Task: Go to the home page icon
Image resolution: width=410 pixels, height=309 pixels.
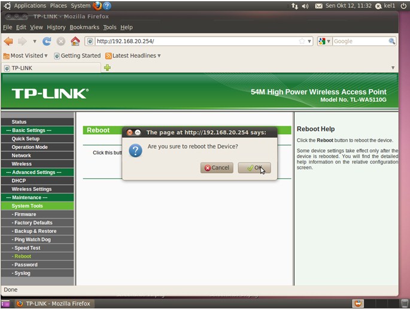Action: (75, 41)
